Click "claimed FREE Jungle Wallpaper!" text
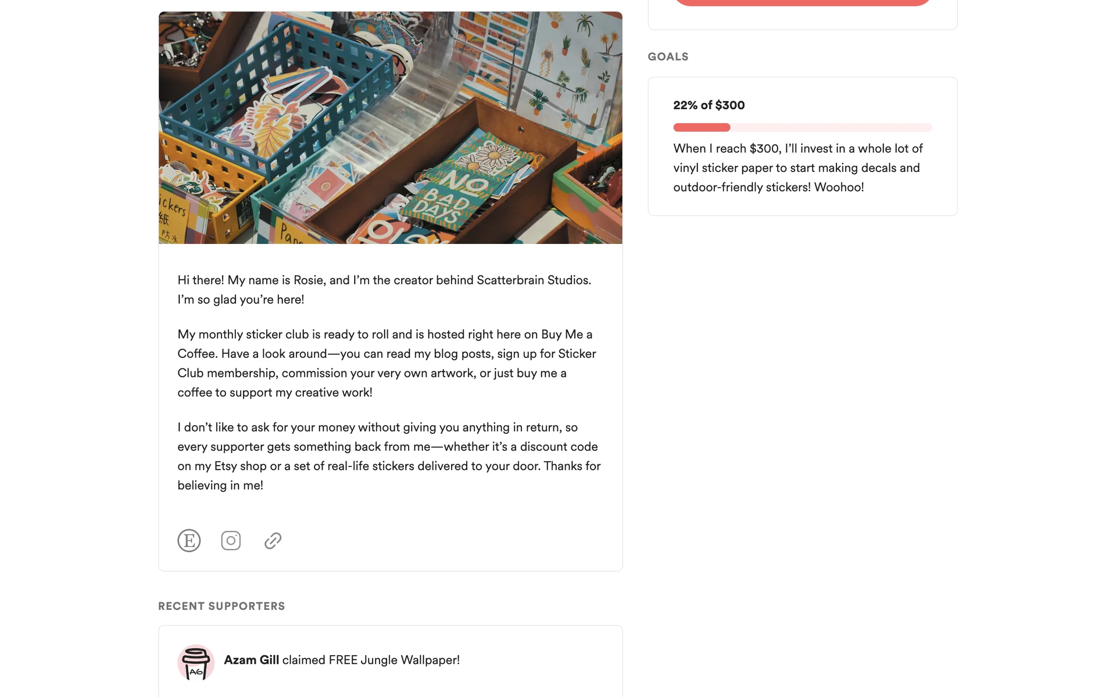 point(371,660)
